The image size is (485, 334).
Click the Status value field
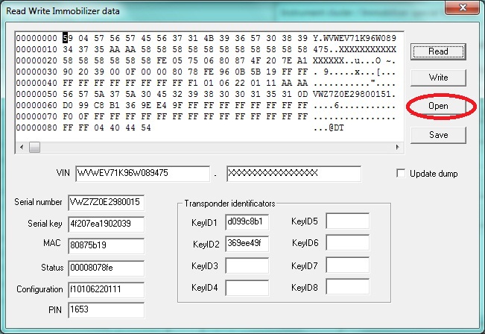coord(105,267)
